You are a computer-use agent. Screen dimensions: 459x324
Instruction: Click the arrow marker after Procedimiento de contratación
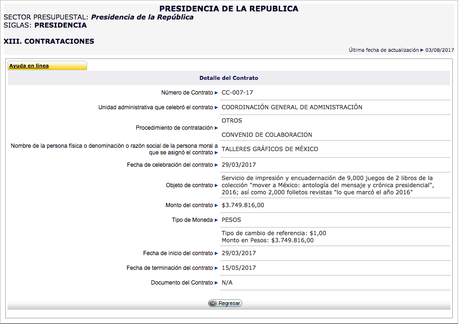tap(216, 128)
